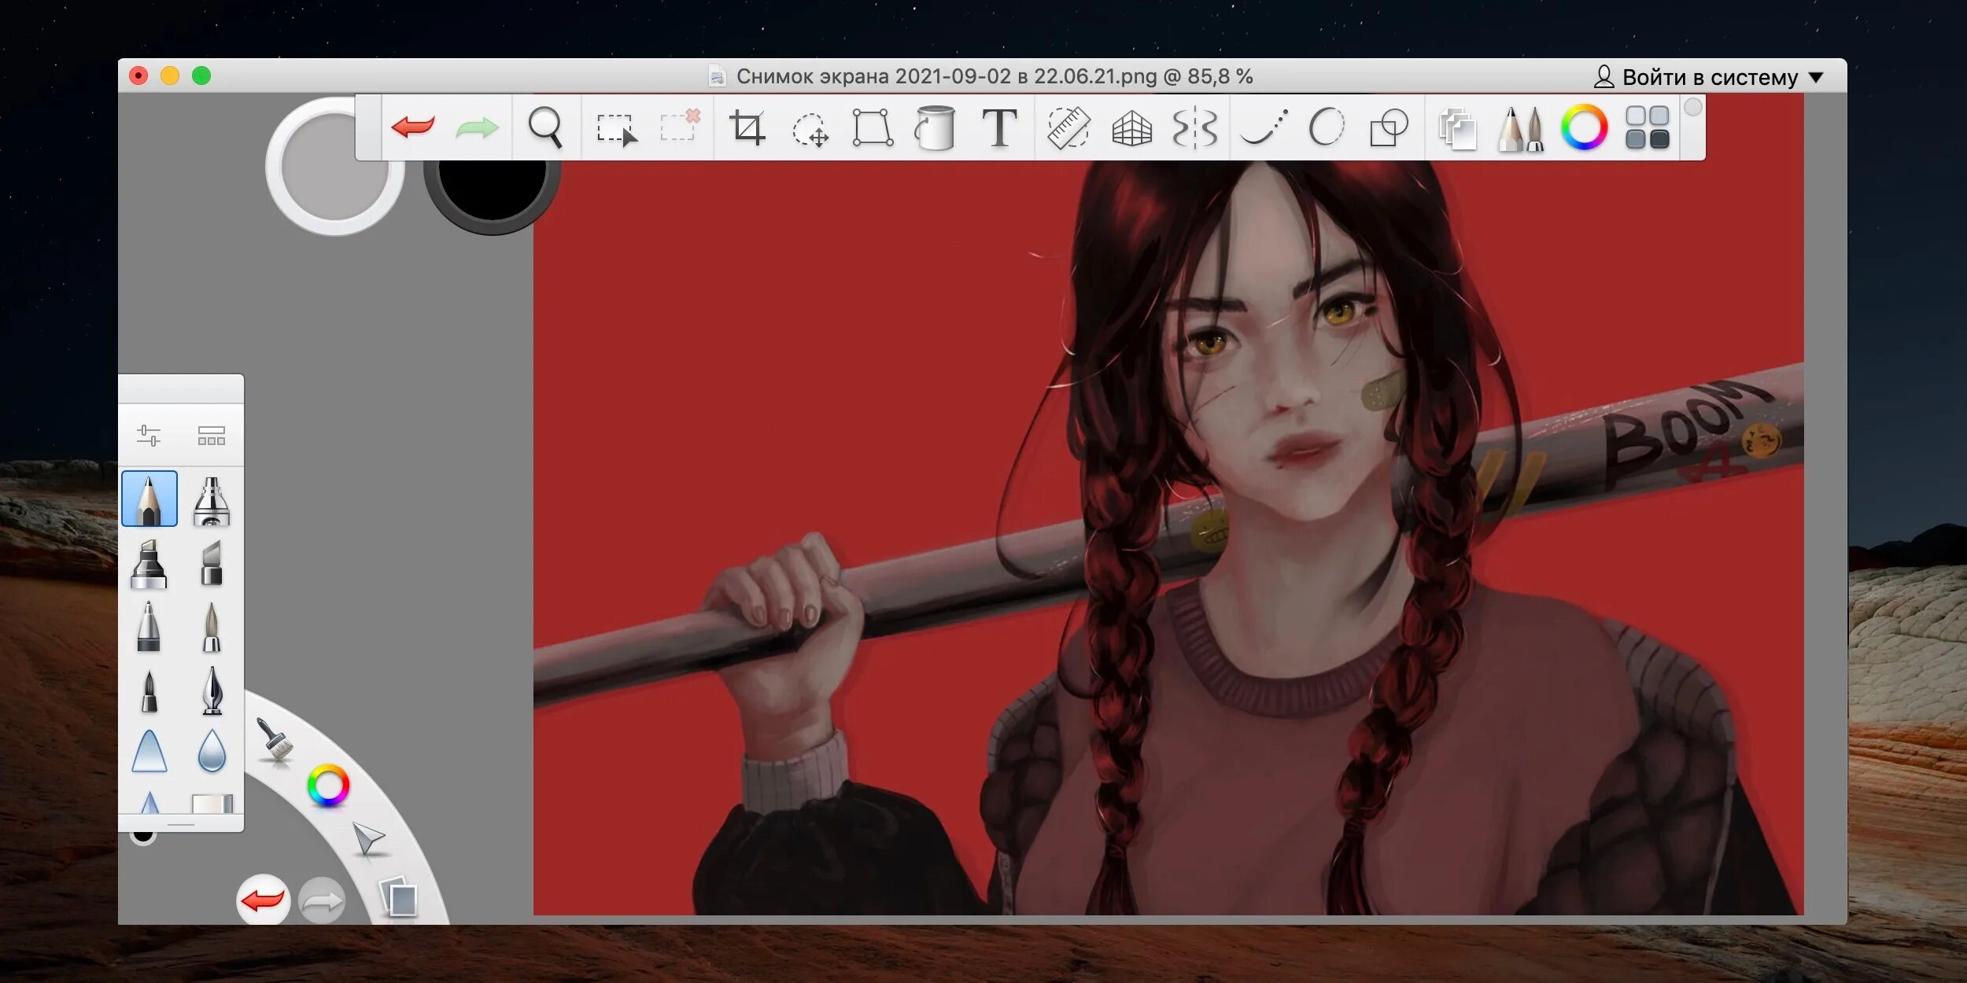Open brush properties sliders panel
The width and height of the screenshot is (1967, 983).
click(148, 435)
